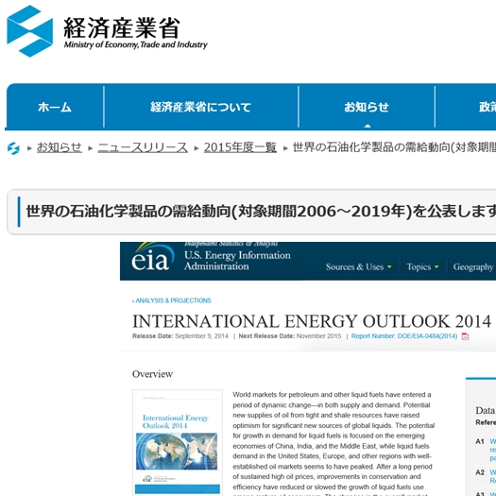
Task: Click the U.S. Energy Information Administration title
Action: pyautogui.click(x=237, y=261)
